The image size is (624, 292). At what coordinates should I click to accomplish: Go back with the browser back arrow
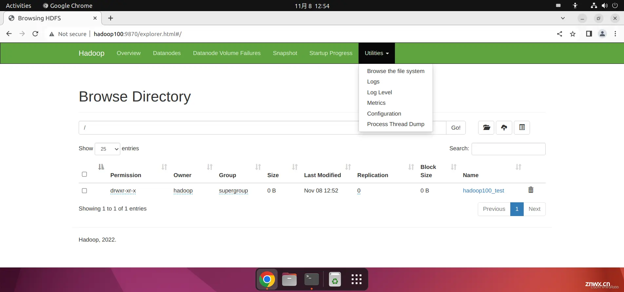click(x=9, y=34)
